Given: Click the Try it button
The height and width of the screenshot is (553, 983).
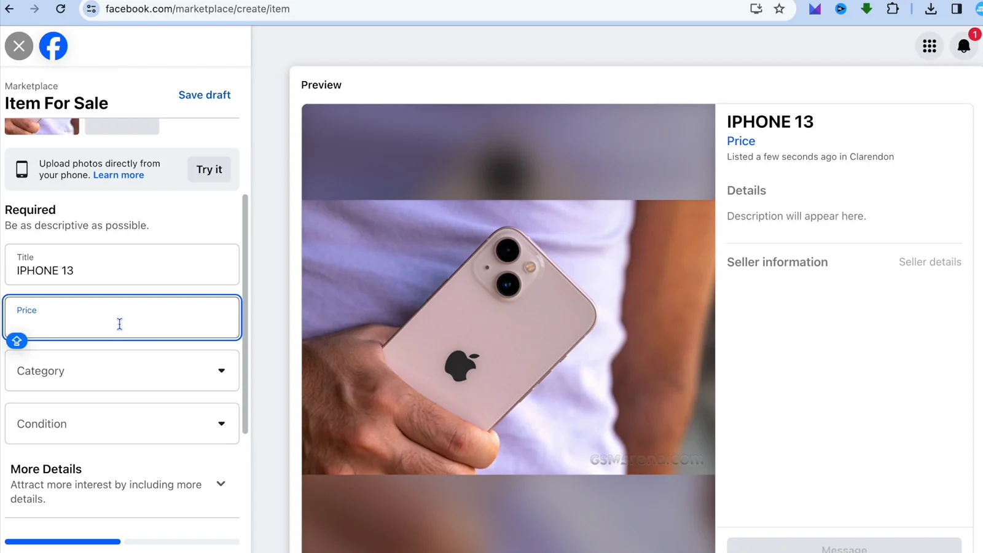Looking at the screenshot, I should [x=209, y=169].
